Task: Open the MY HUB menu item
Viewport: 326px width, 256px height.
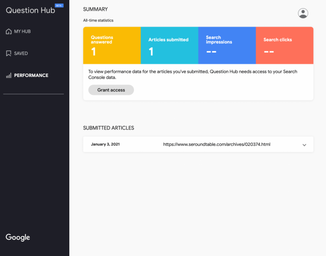Action: (x=18, y=32)
